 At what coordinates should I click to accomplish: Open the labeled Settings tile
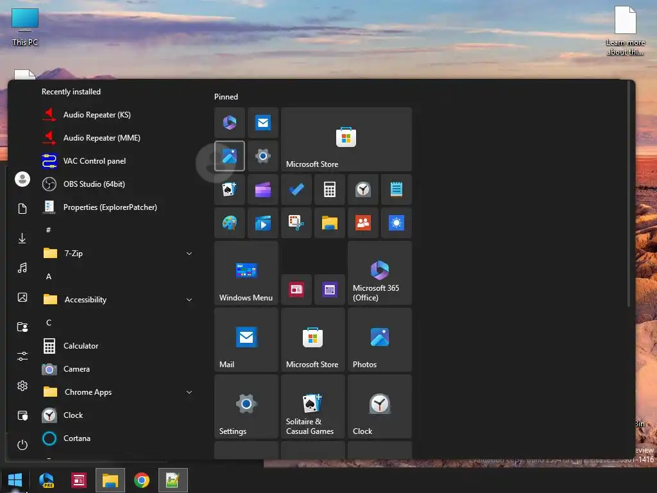246,406
